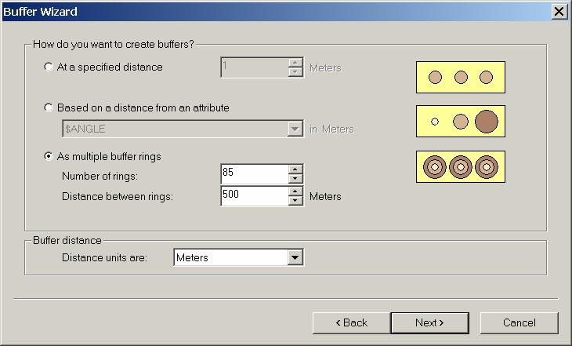Expand the Distance units Meters dropdown
Image resolution: width=572 pixels, height=346 pixels.
click(x=295, y=257)
